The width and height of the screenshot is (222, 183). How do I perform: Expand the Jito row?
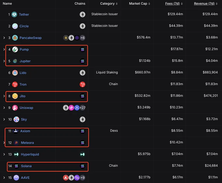tap(4, 96)
